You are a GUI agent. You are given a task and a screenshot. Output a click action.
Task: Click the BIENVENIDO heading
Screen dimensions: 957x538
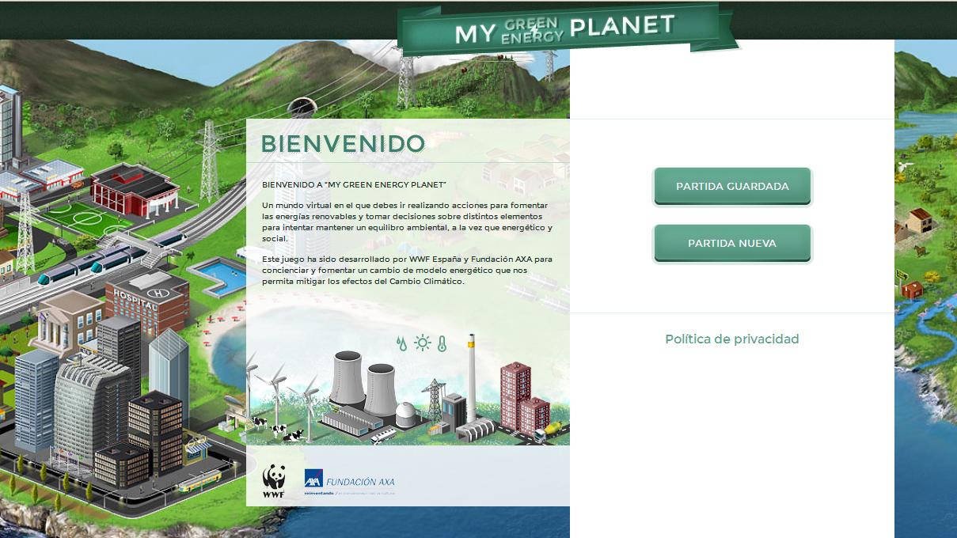click(x=343, y=144)
